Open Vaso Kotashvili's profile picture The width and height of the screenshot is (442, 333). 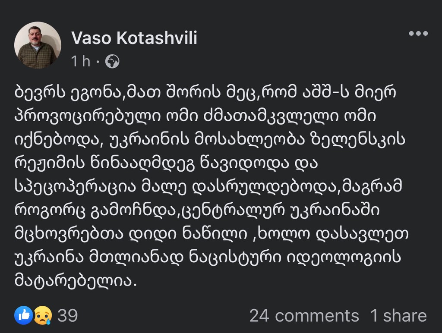coord(38,45)
